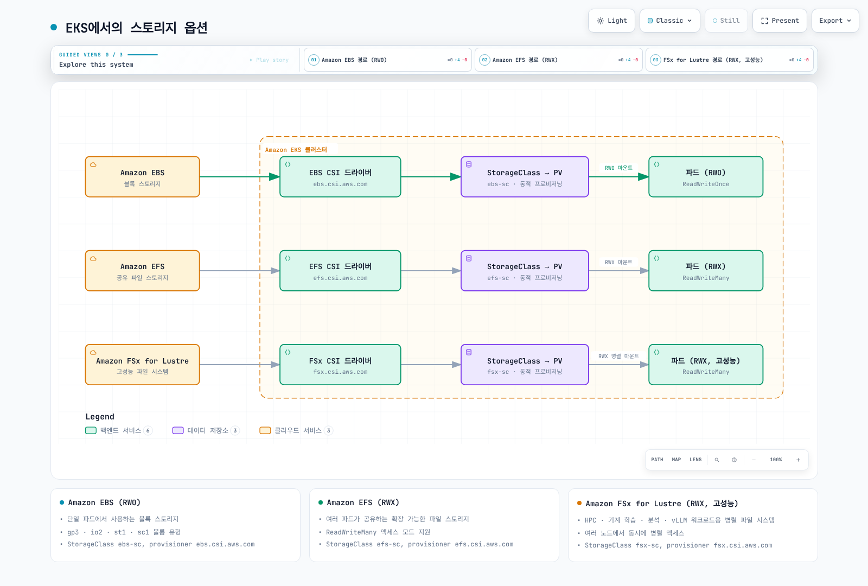Image resolution: width=868 pixels, height=586 pixels.
Task: Select the Amazon EFS 경로 (RWX) guided view
Action: pyautogui.click(x=559, y=60)
